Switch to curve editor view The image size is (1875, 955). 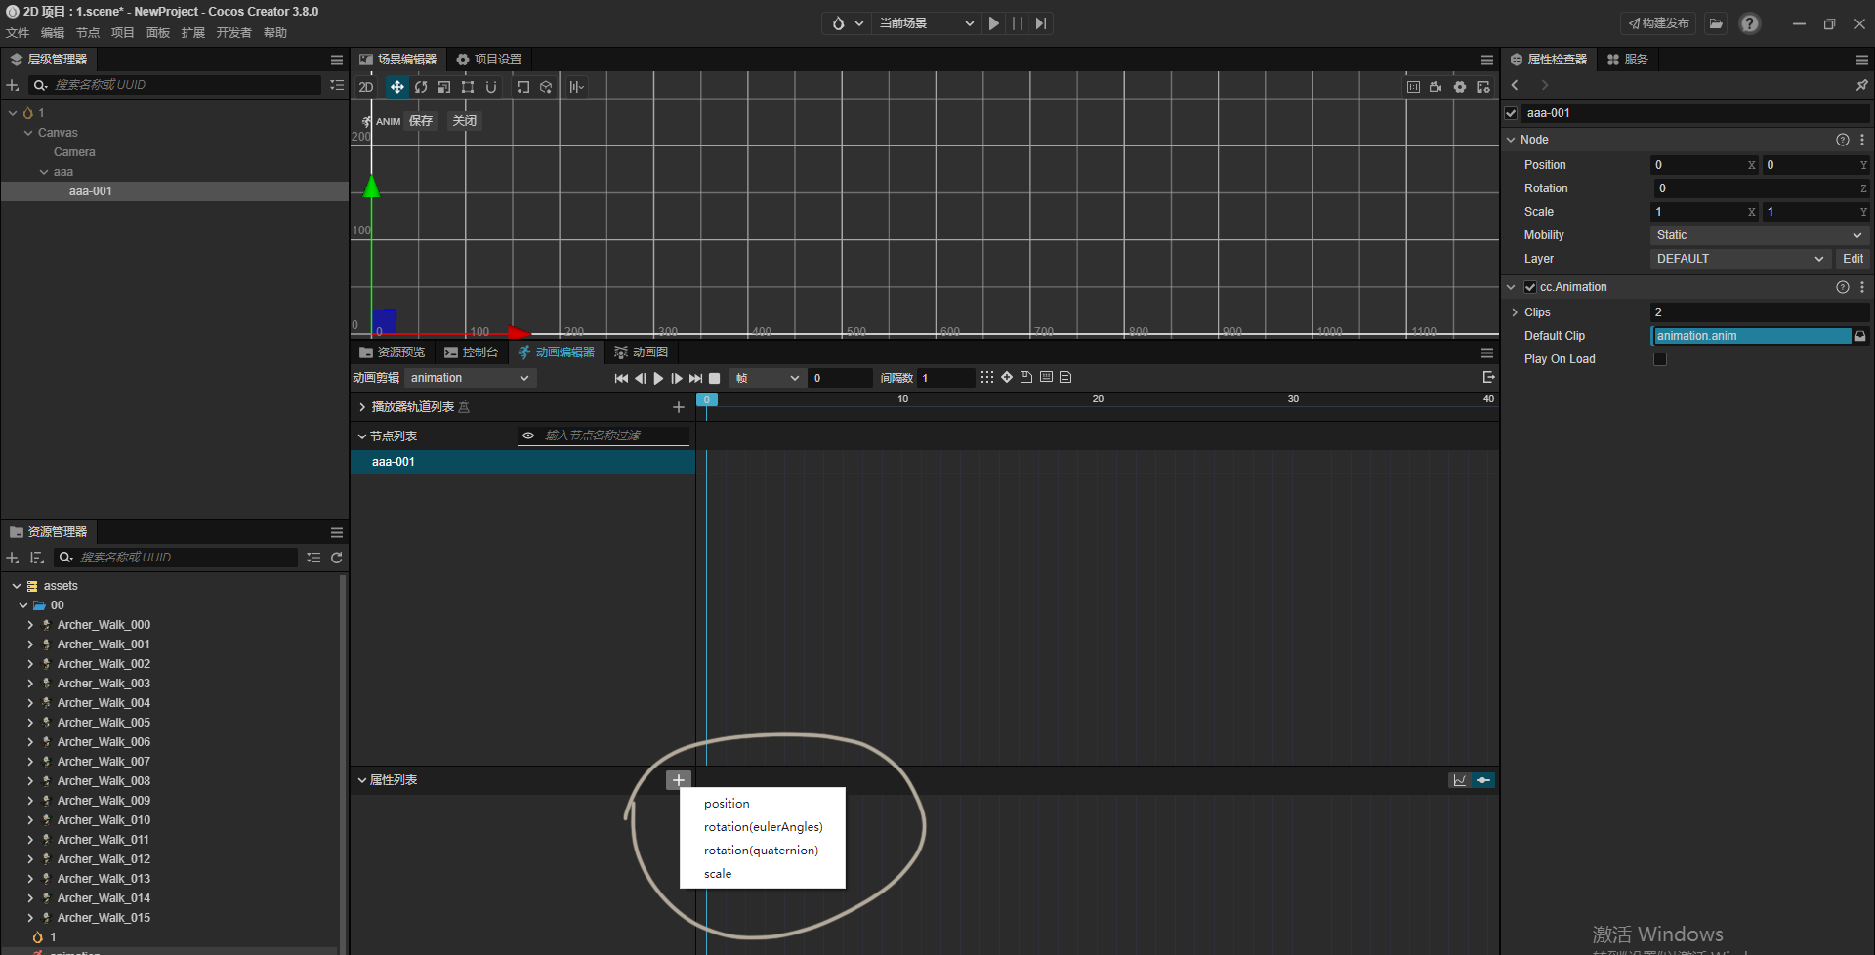point(1460,780)
